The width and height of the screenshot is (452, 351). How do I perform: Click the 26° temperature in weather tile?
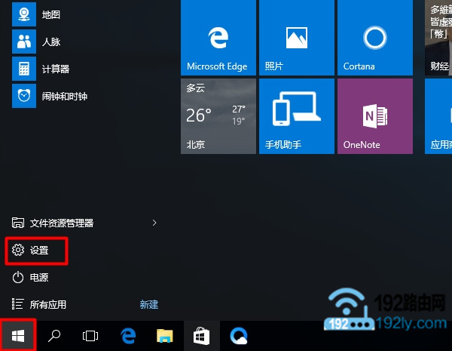coord(199,115)
